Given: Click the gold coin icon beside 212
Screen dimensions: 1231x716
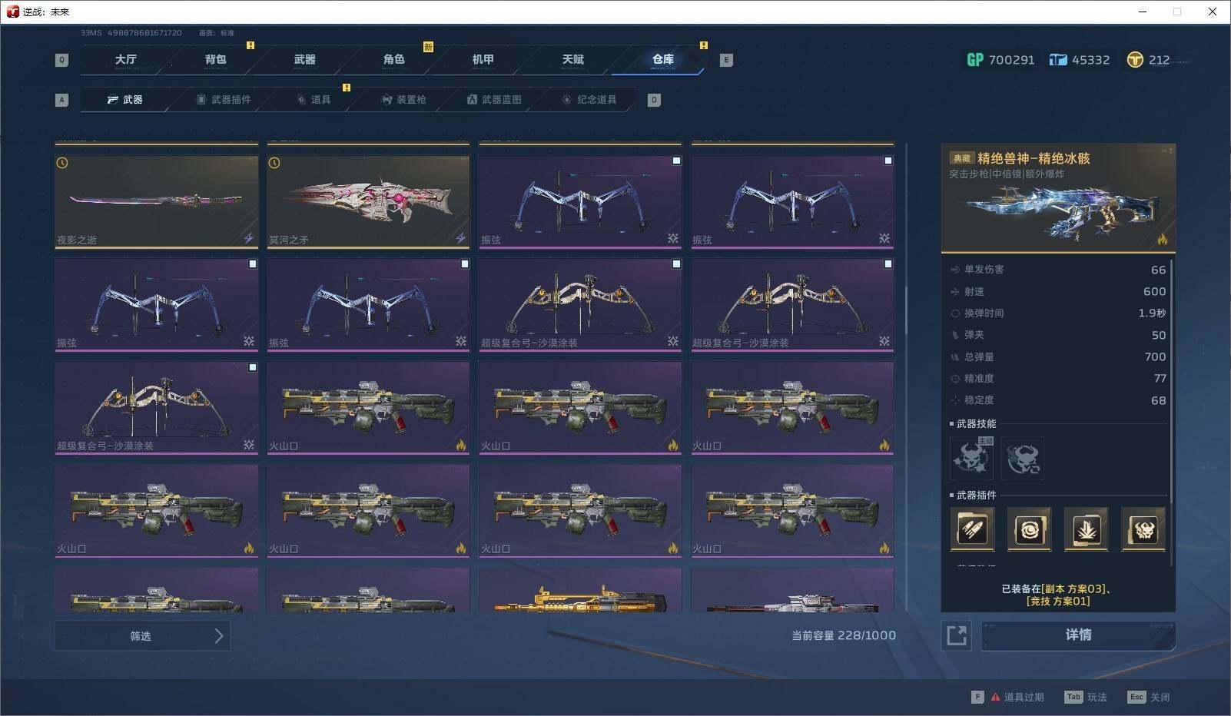Looking at the screenshot, I should 1135,60.
